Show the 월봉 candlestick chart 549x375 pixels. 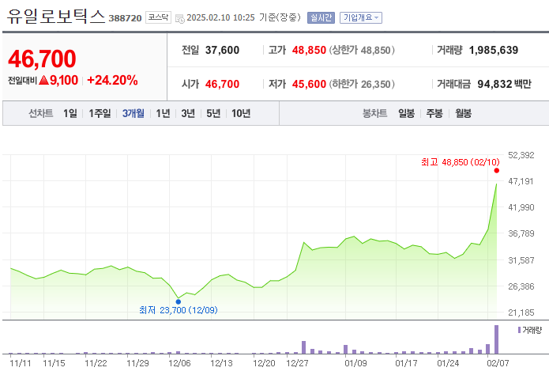(463, 113)
